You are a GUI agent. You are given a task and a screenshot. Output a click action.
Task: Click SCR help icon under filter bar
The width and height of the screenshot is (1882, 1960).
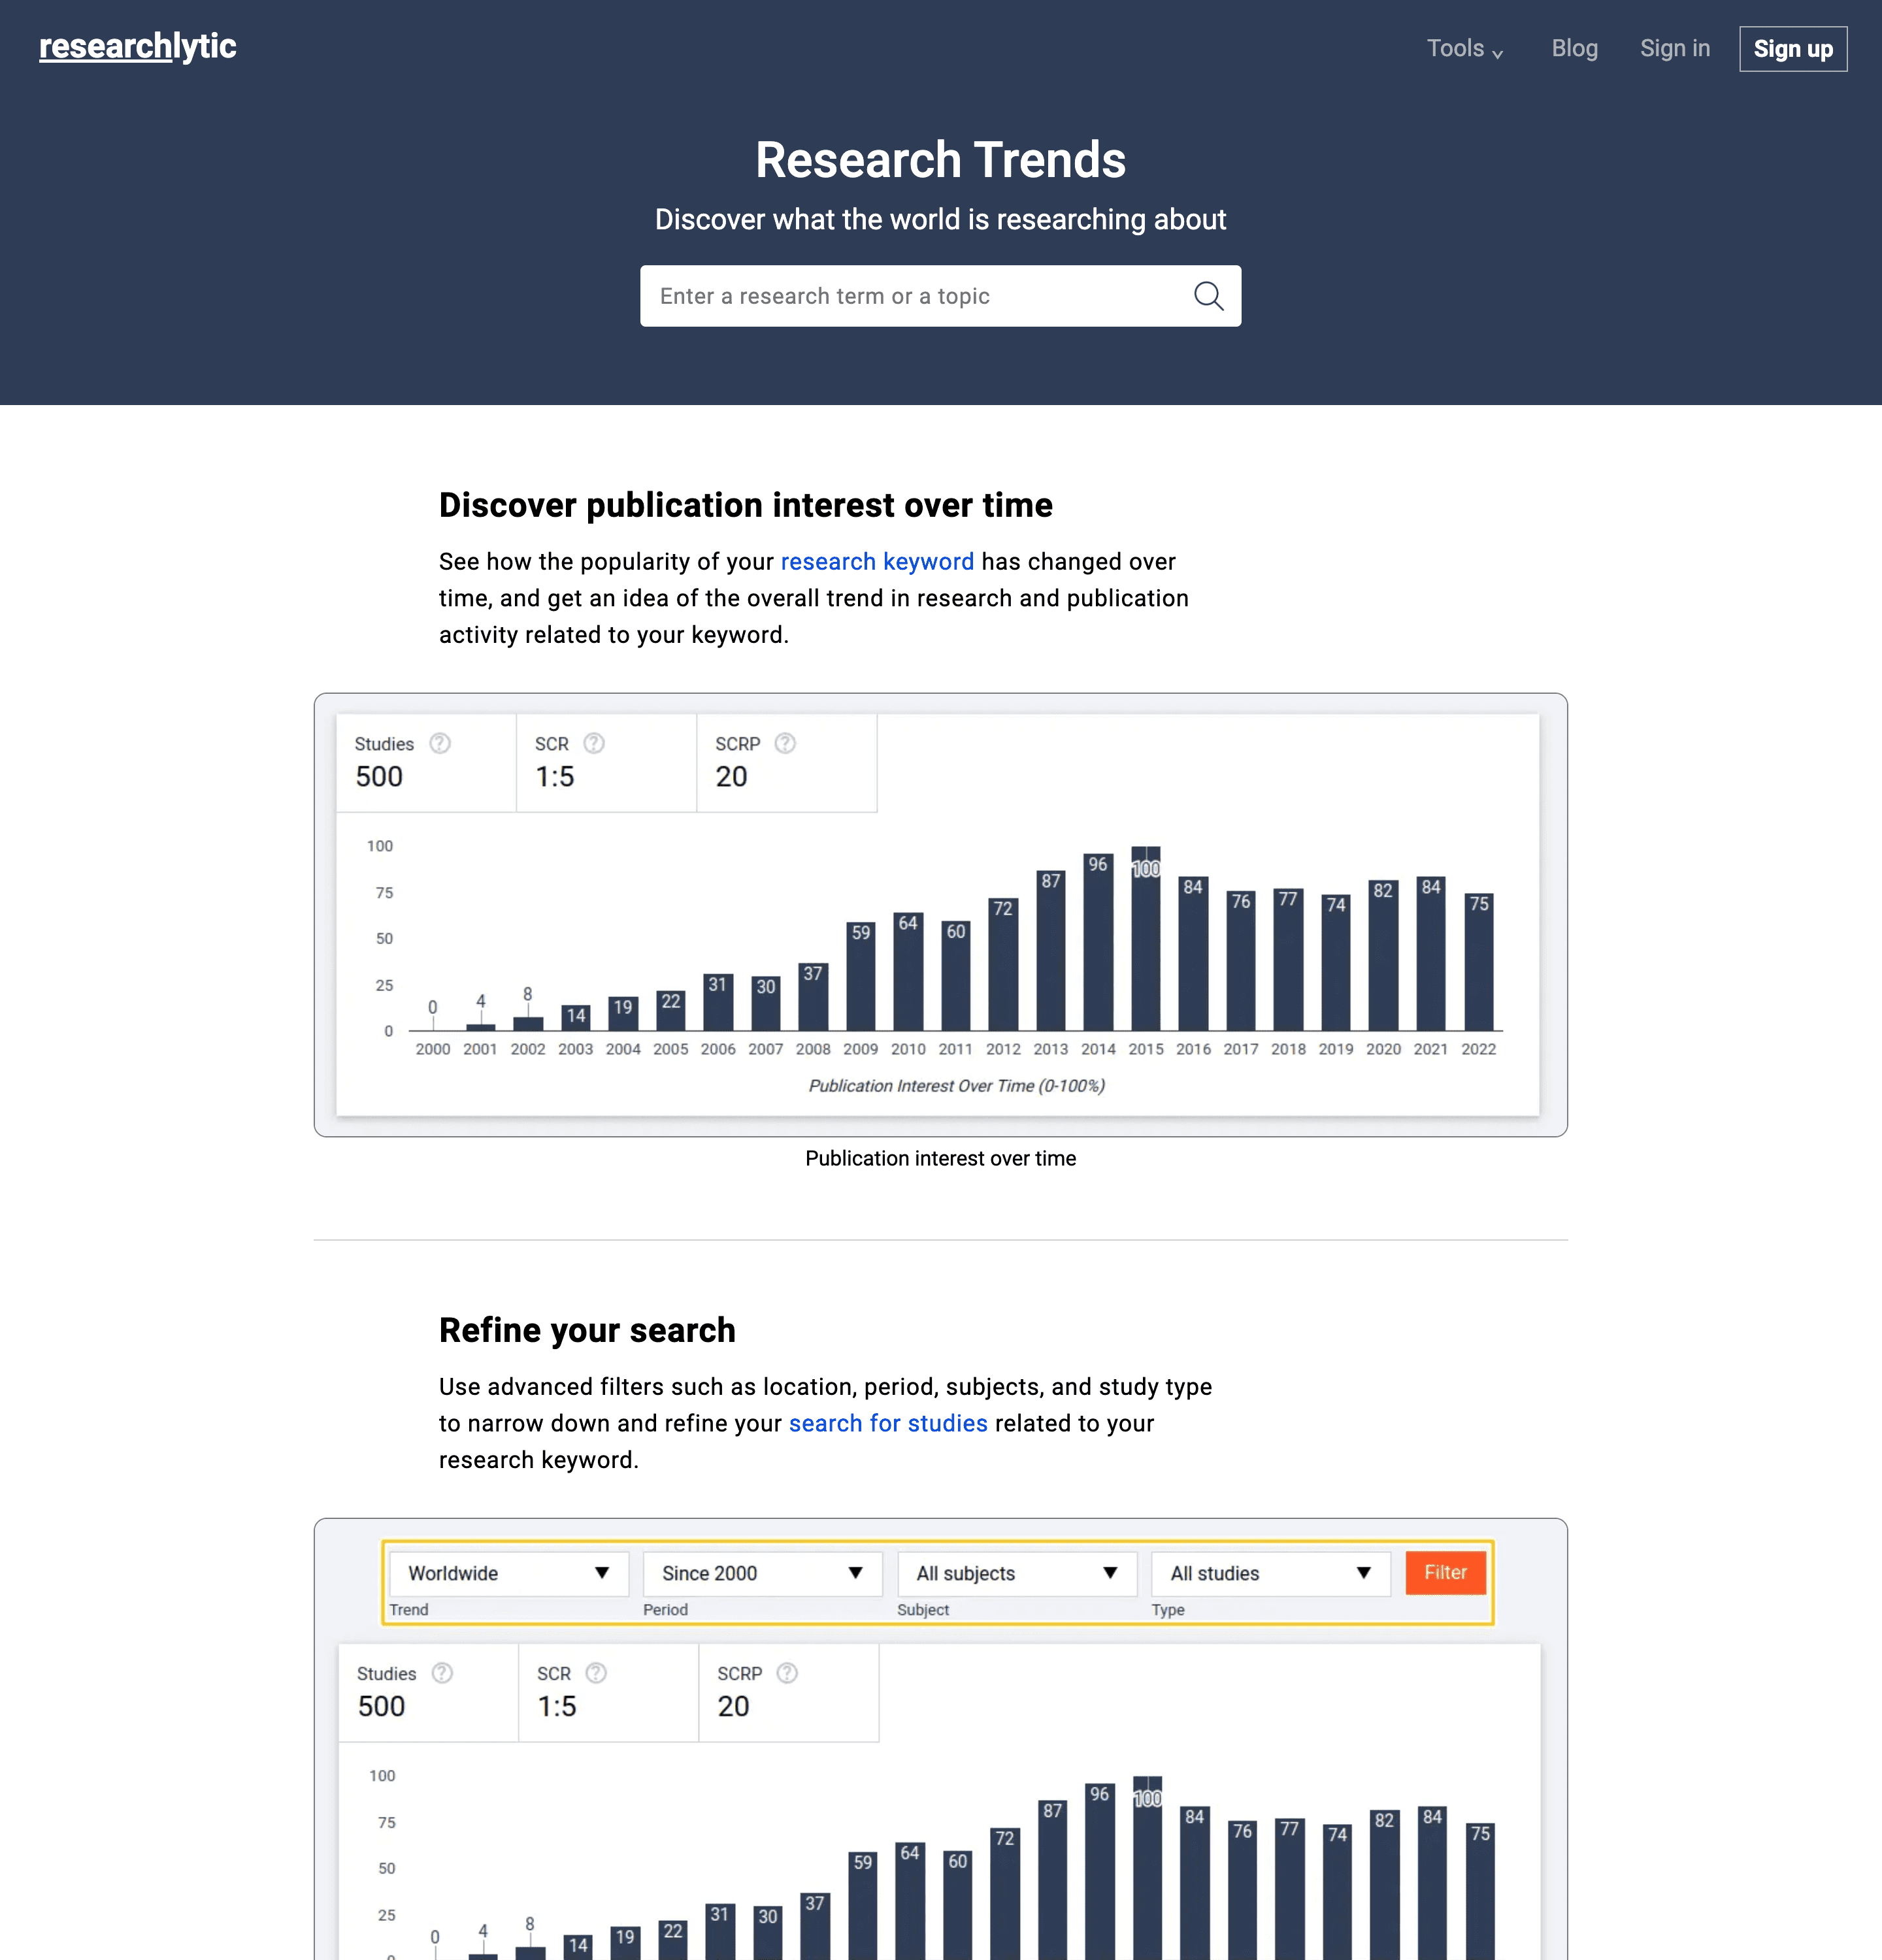click(x=595, y=1673)
